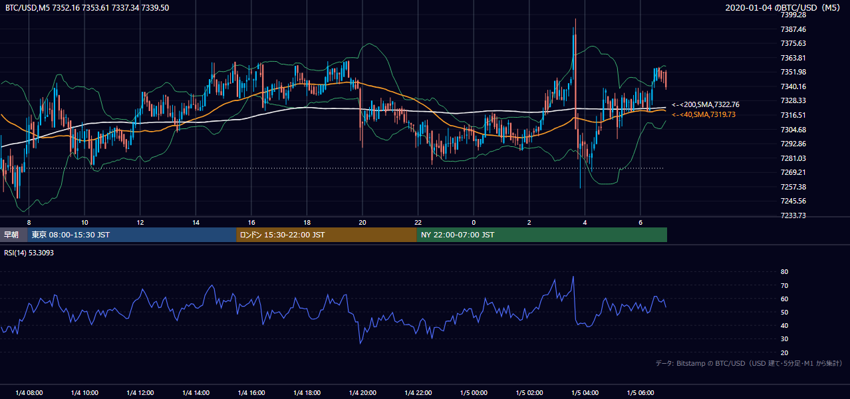Click RSI axis level 50

pyautogui.click(x=785, y=312)
